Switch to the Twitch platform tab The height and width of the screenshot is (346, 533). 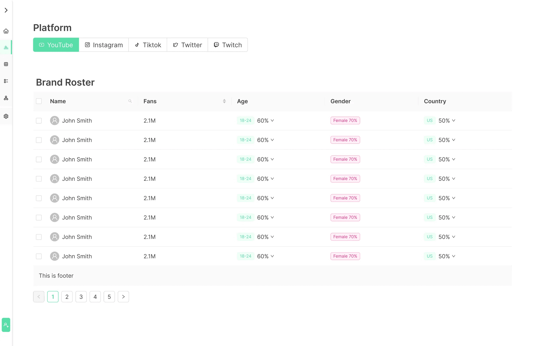[228, 45]
